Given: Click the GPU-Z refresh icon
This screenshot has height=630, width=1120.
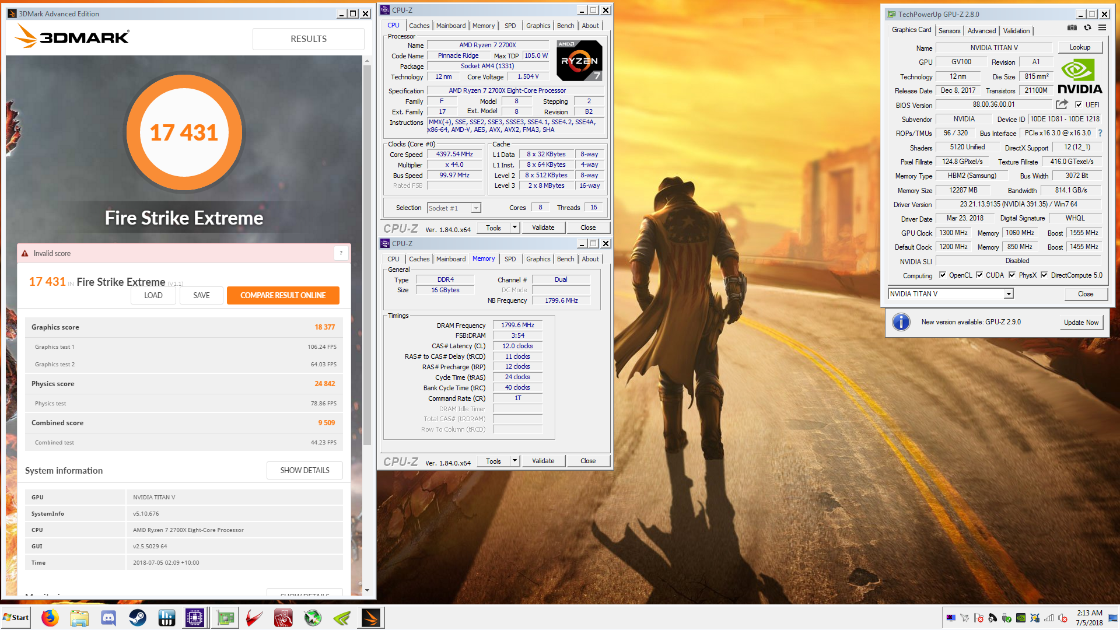Looking at the screenshot, I should click(x=1087, y=27).
